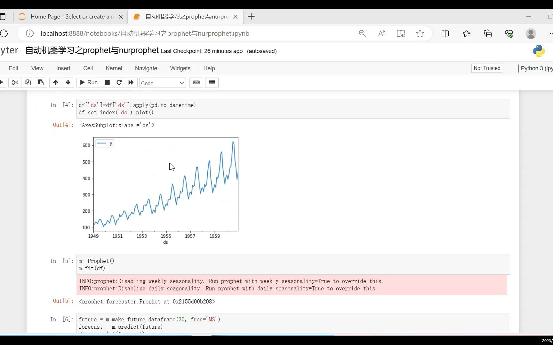Click the Python 3 kernel indicator

[x=536, y=68]
